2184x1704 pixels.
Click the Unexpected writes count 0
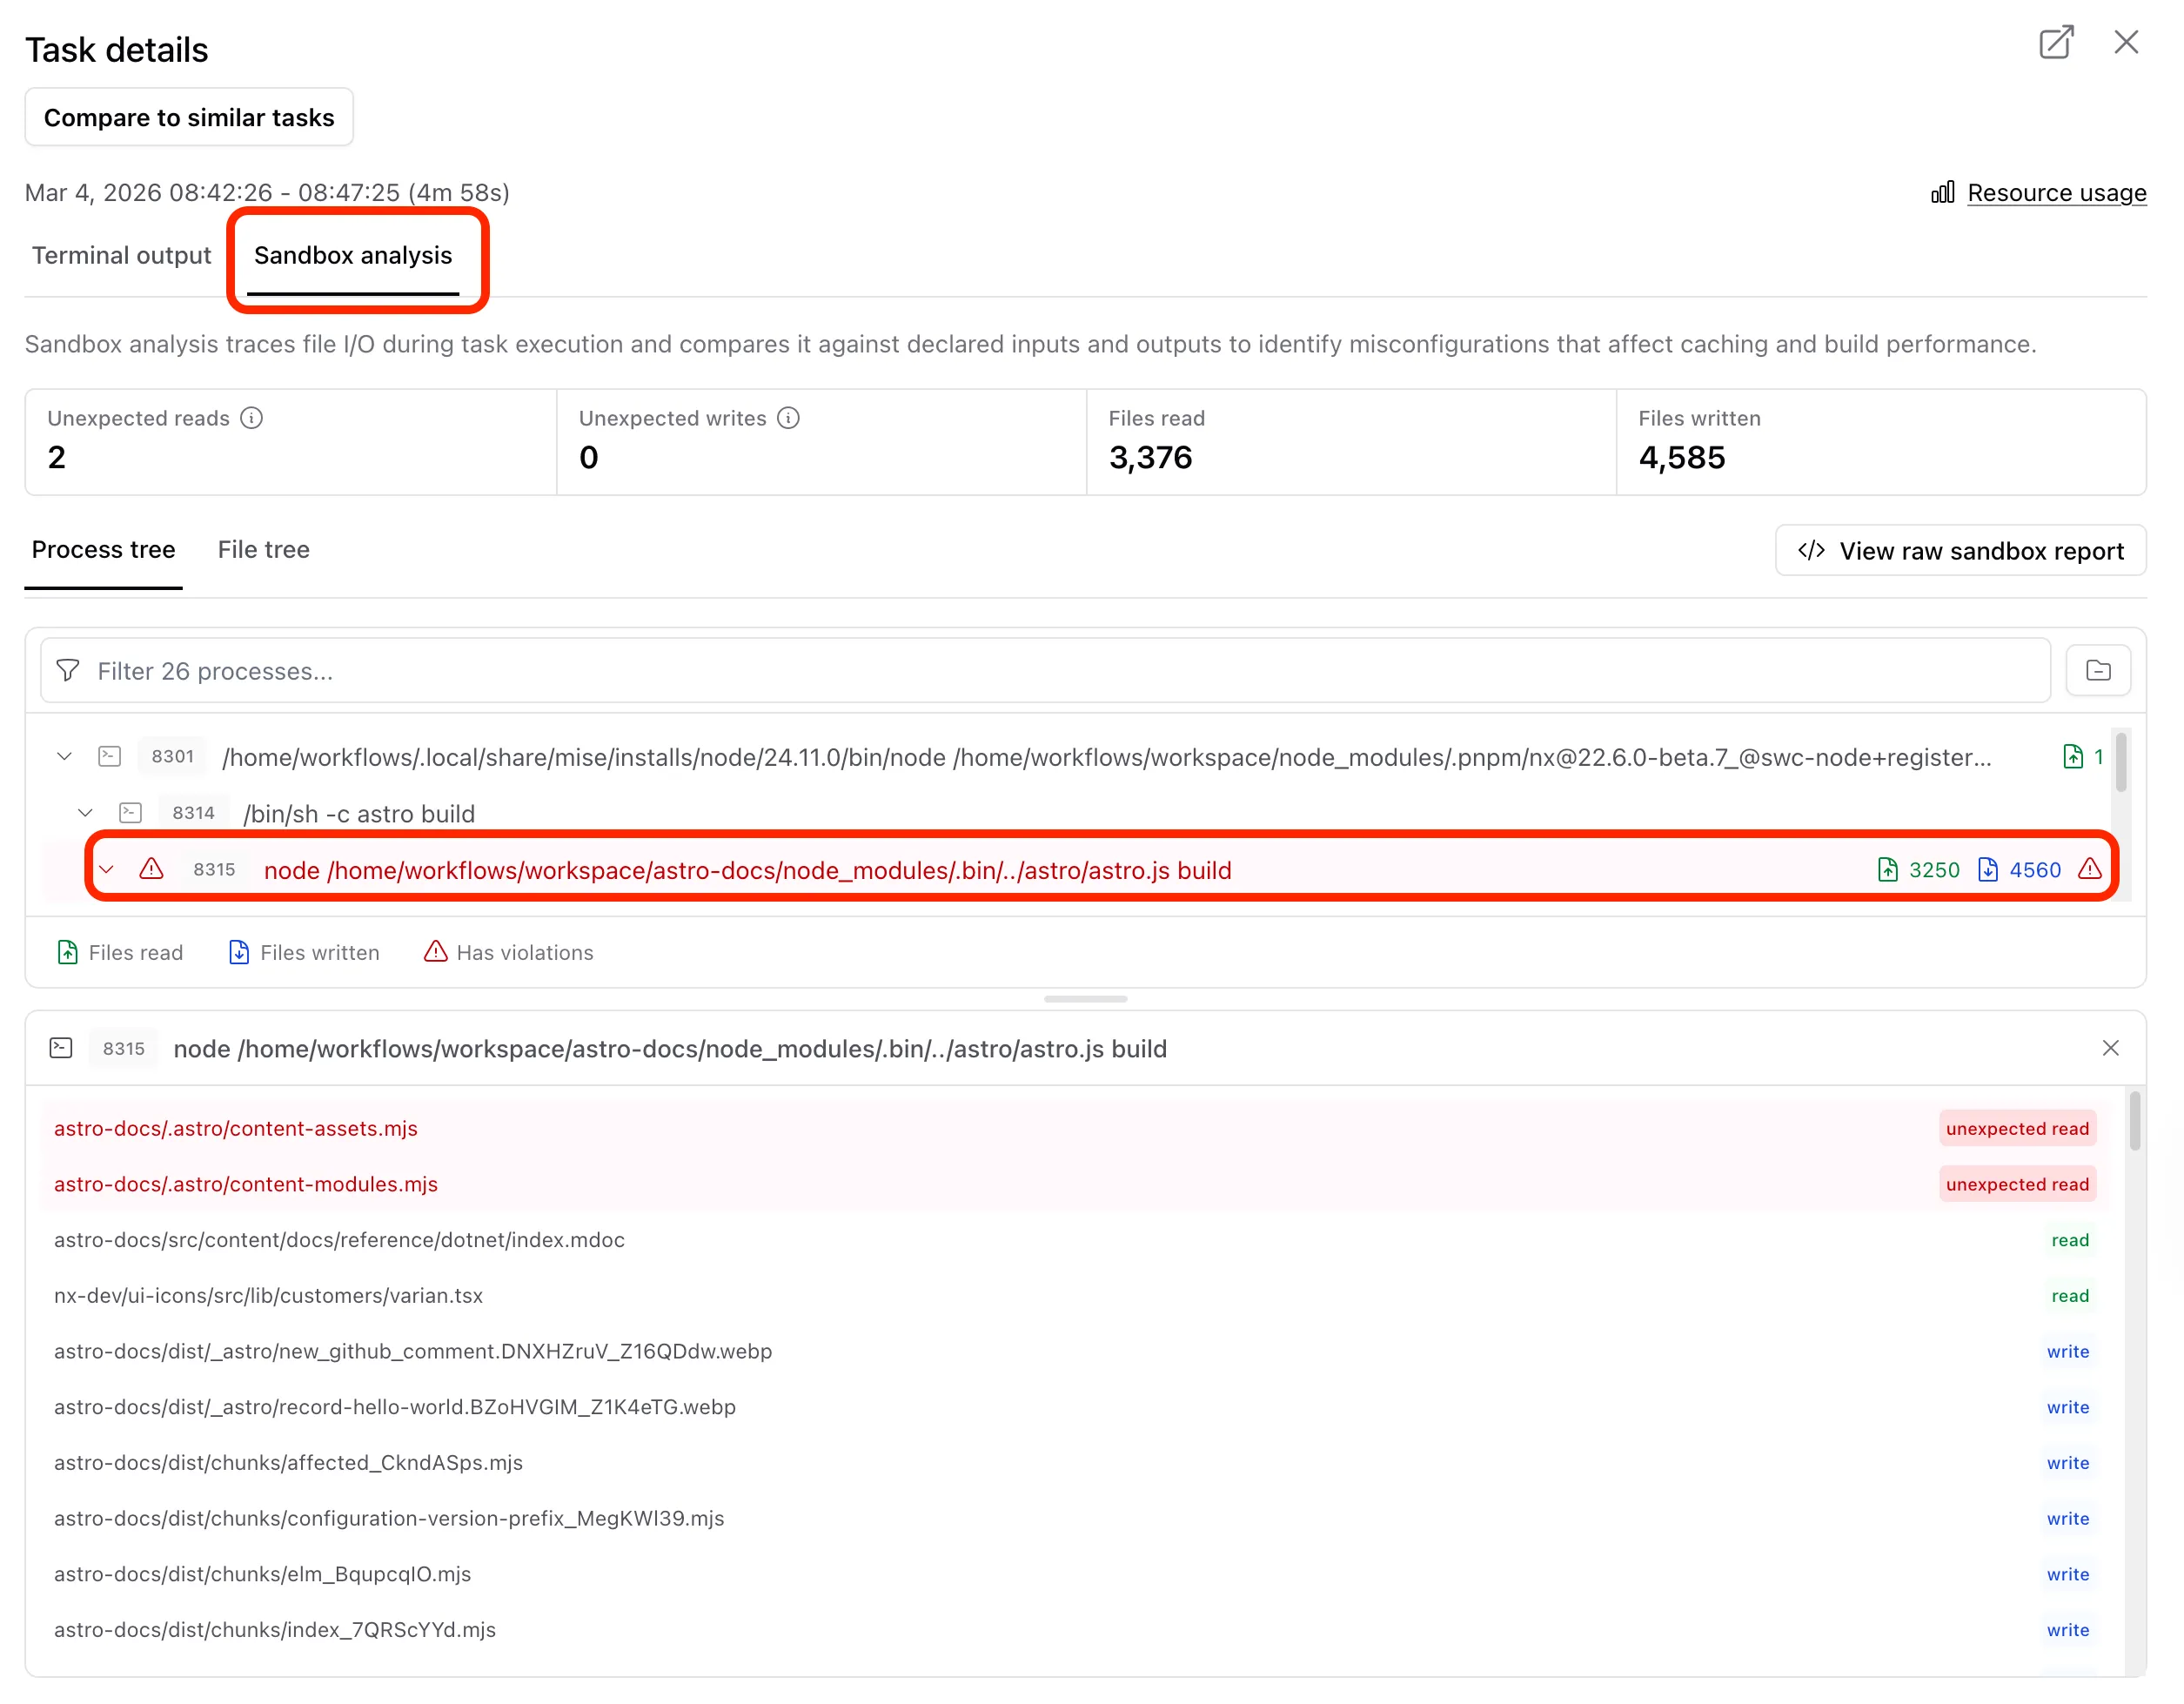pyautogui.click(x=589, y=458)
